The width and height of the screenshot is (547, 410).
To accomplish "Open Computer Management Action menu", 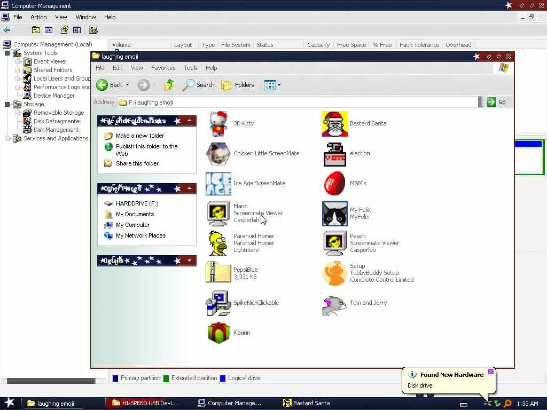I will (38, 17).
